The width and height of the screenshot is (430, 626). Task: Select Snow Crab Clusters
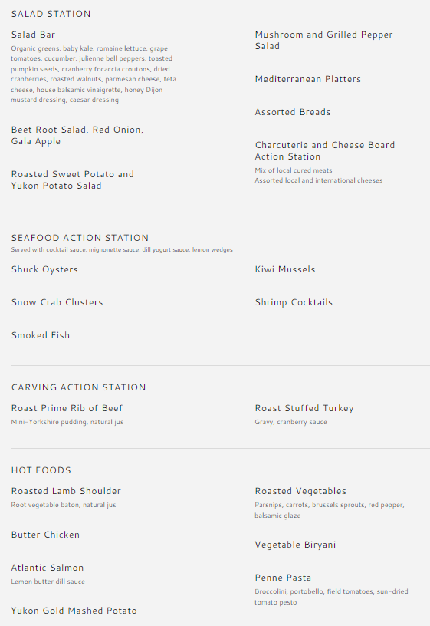pyautogui.click(x=57, y=302)
